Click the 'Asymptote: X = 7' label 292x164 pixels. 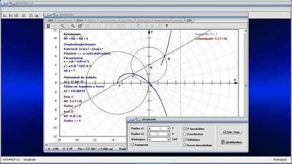click(x=206, y=34)
